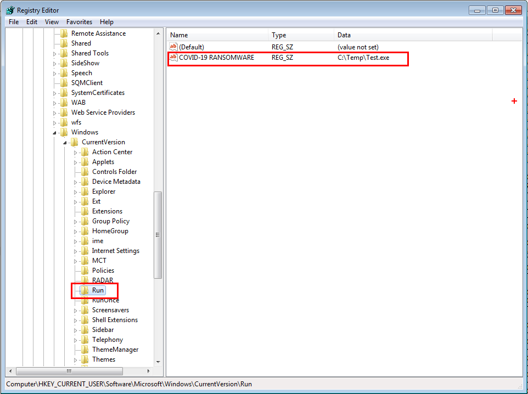
Task: Click tree pane horizontal scroll left arrow
Action: tap(10, 371)
